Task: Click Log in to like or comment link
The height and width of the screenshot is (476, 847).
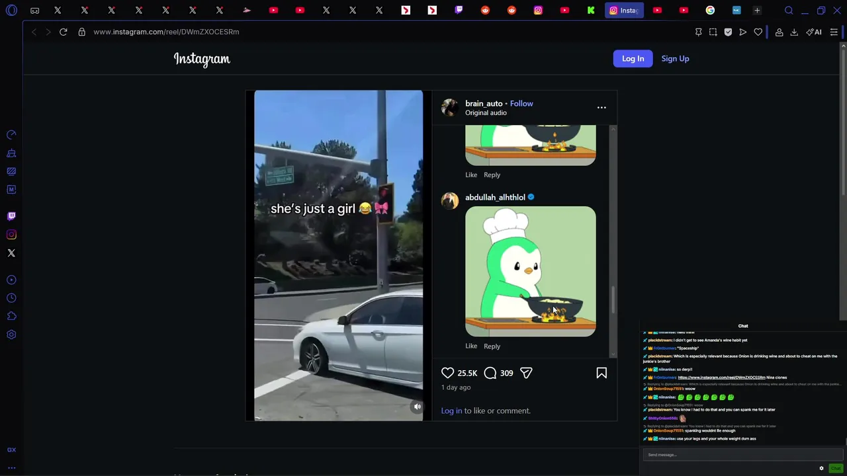Action: point(452,411)
